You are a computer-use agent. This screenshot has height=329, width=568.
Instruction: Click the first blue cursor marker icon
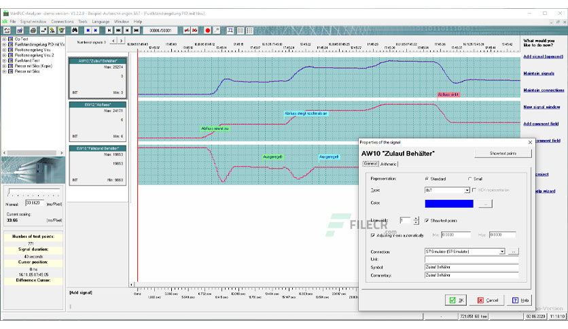[x=88, y=31]
